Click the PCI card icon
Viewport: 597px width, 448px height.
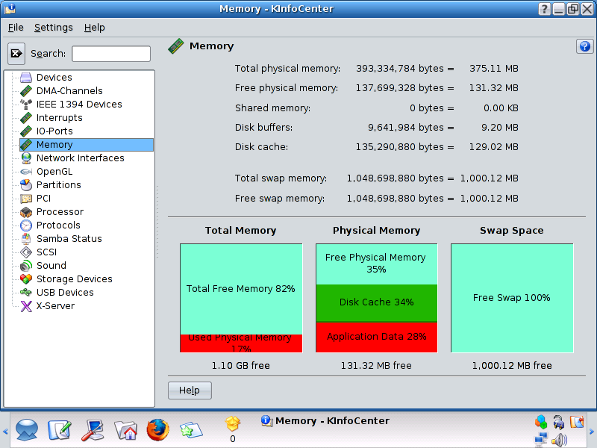[26, 199]
